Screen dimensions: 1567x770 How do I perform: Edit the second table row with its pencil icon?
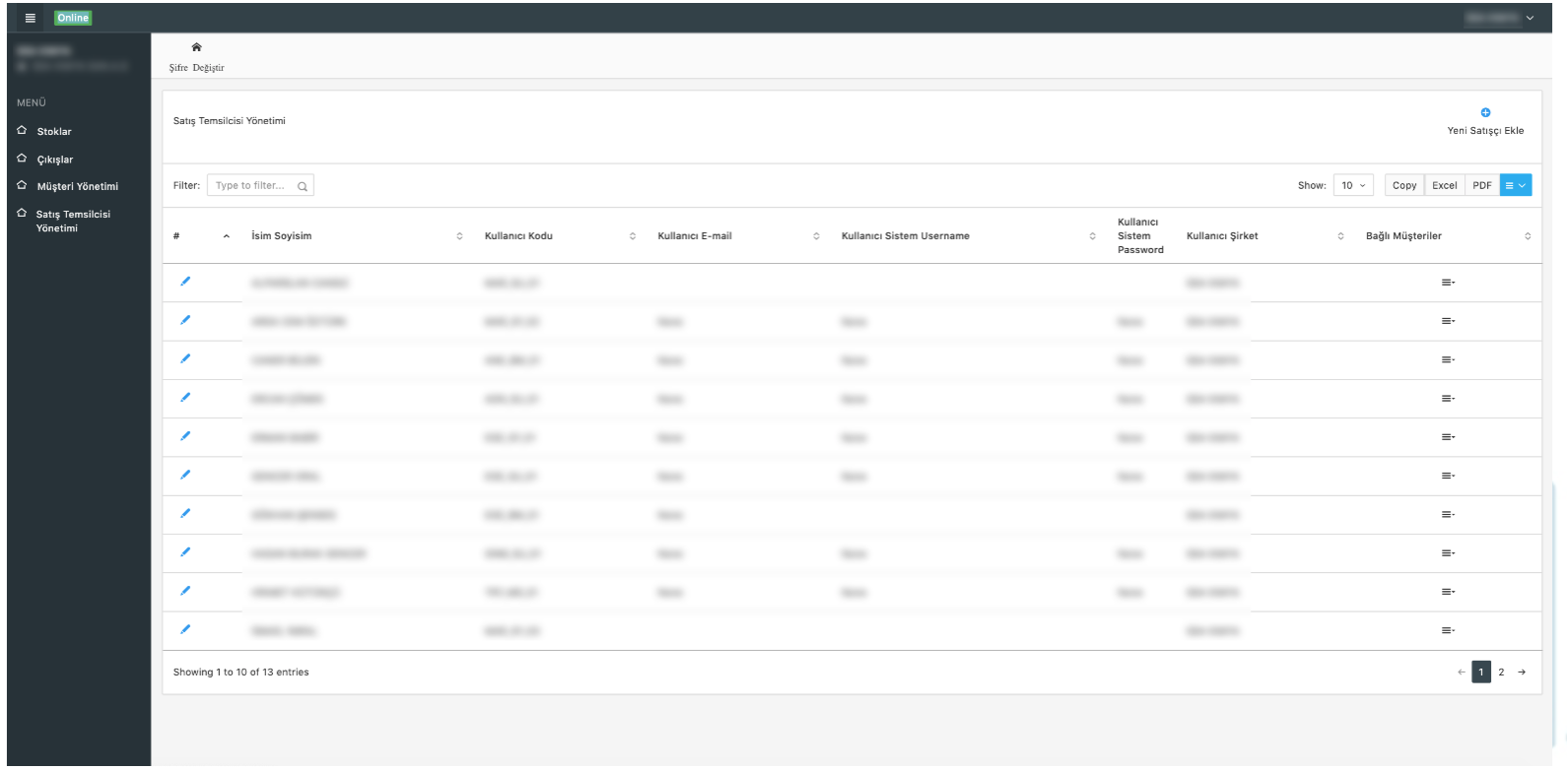(x=185, y=320)
